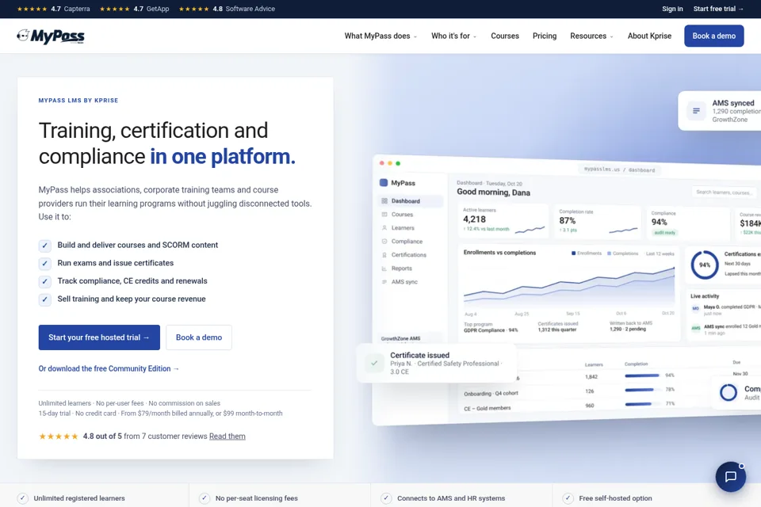The image size is (761, 507).
Task: Click the Maya O. avatar in Live activity
Action: [695, 308]
